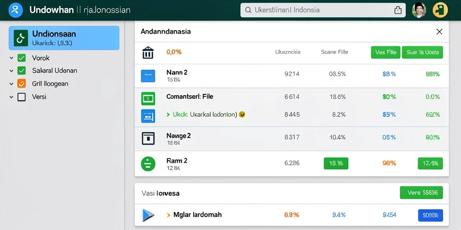Click the 9214 value in Nann 2 row
The width and height of the screenshot is (461, 230).
292,74
